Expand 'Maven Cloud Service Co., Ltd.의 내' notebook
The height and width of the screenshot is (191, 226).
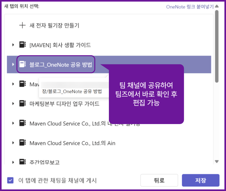point(13,123)
